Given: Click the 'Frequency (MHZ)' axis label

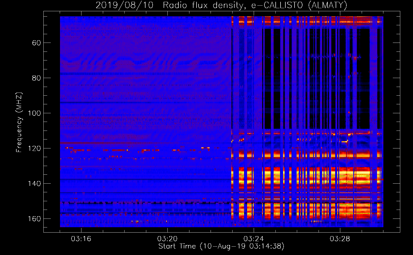Looking at the screenshot, I should 19,122.
